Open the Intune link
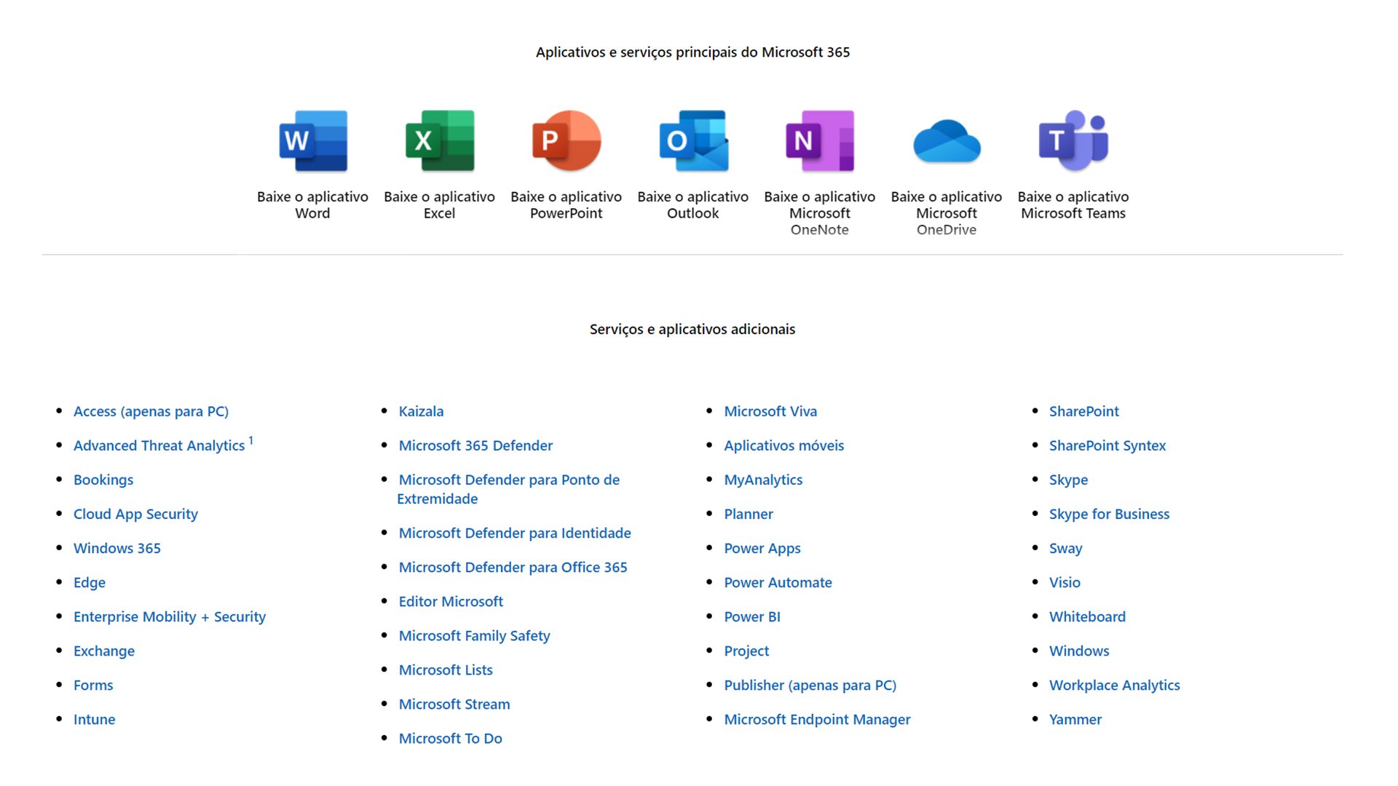This screenshot has height=786, width=1398. point(95,719)
